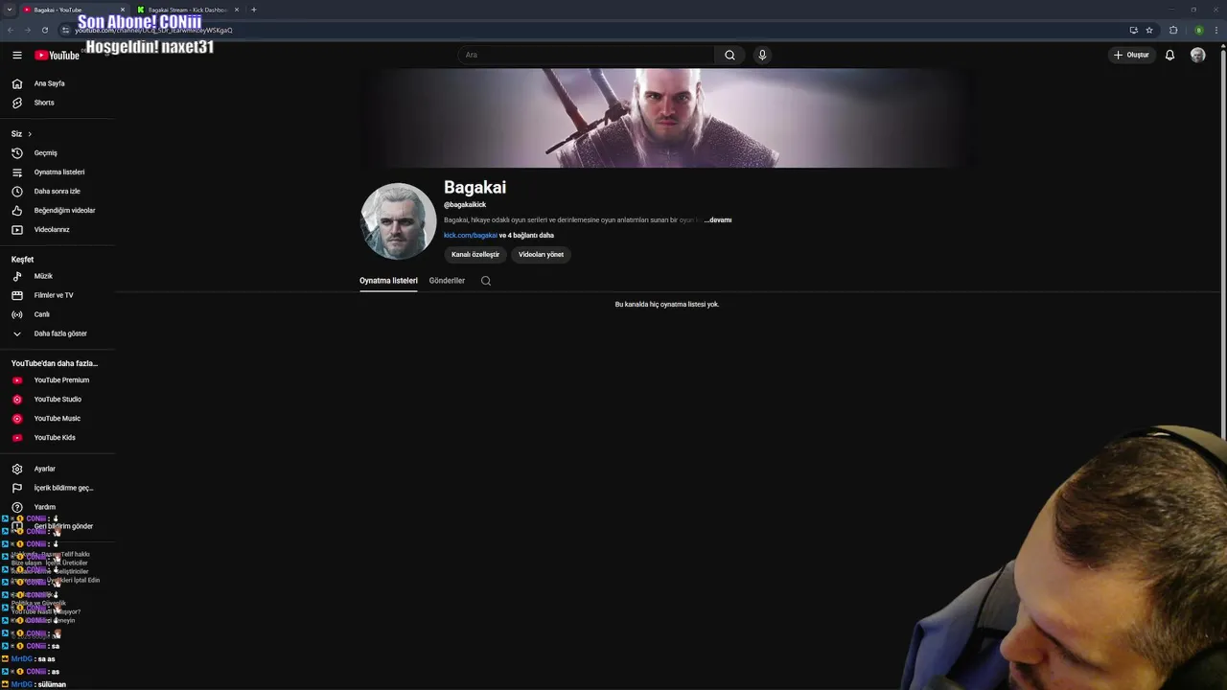The height and width of the screenshot is (690, 1227).
Task: Open Chrome profile icon
Action: [x=1198, y=30]
